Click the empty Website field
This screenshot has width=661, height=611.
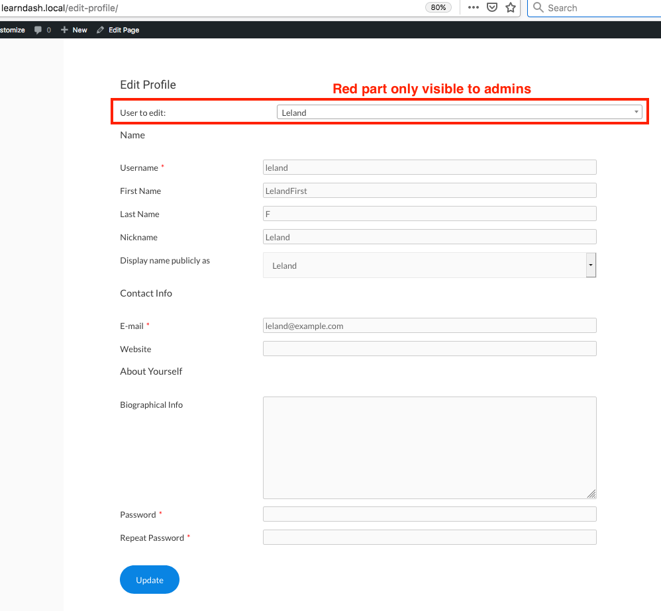(x=429, y=349)
